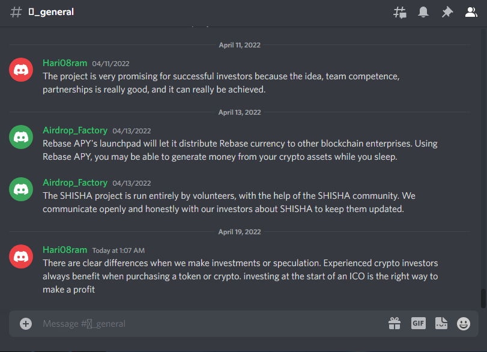The height and width of the screenshot is (352, 487).
Task: Open the sticker picker icon
Action: point(441,323)
